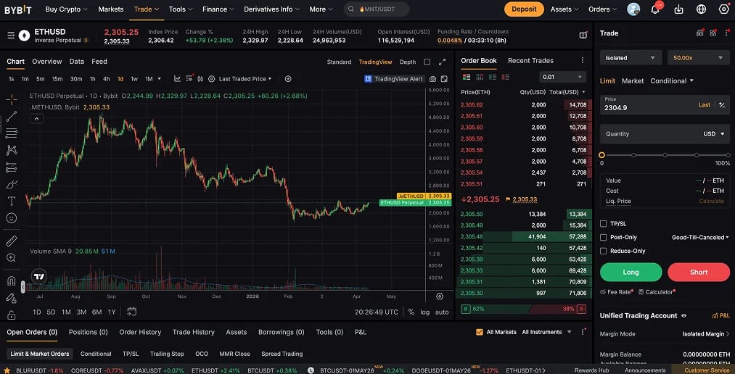735x374 pixels.
Task: Activate the ruler measure tool
Action: click(x=12, y=241)
